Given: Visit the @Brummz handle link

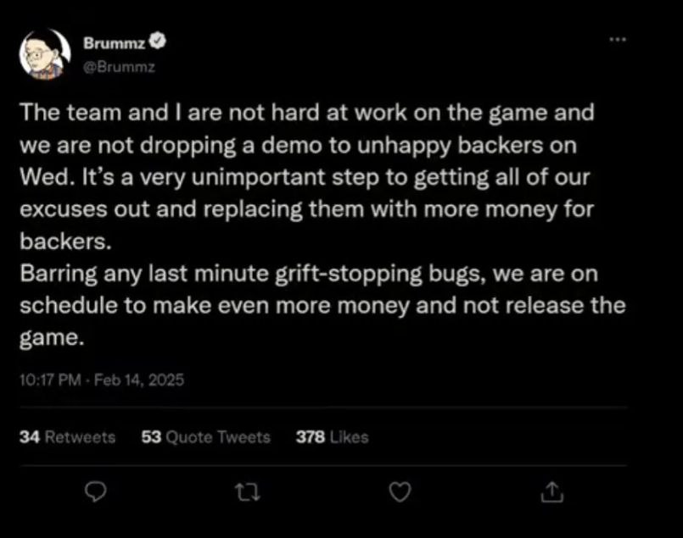Looking at the screenshot, I should (118, 67).
